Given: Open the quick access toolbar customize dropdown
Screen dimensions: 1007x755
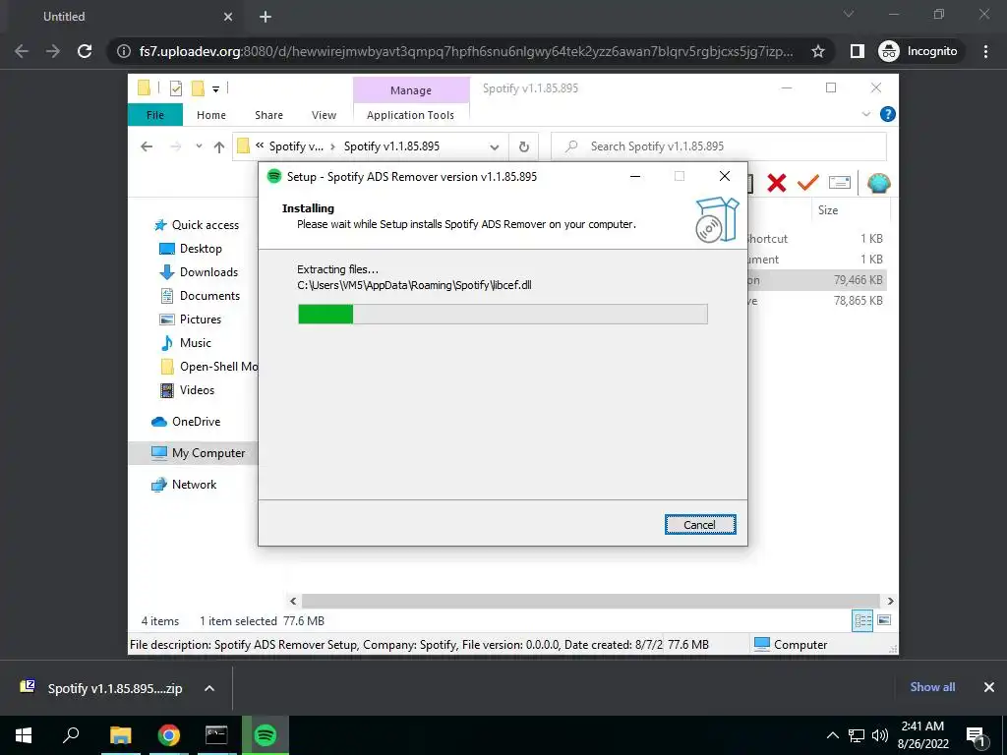Looking at the screenshot, I should point(215,89).
